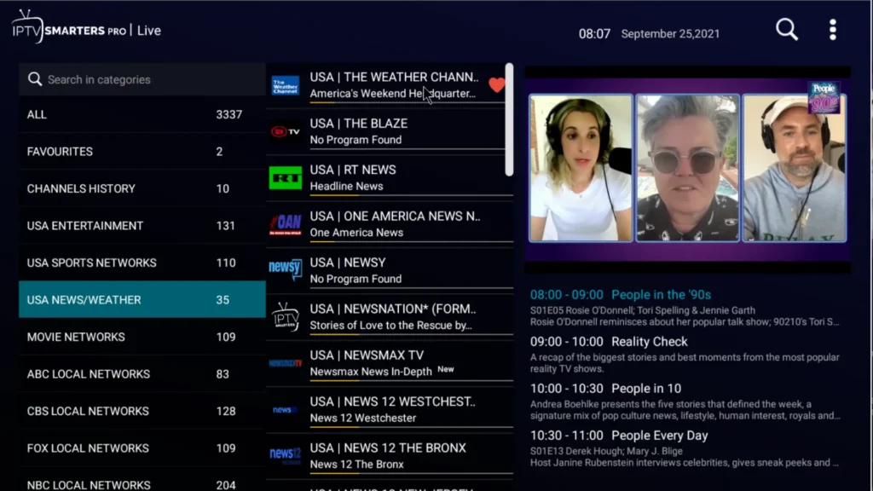The image size is (873, 491).
Task: Click the Search in categories field
Action: point(142,79)
